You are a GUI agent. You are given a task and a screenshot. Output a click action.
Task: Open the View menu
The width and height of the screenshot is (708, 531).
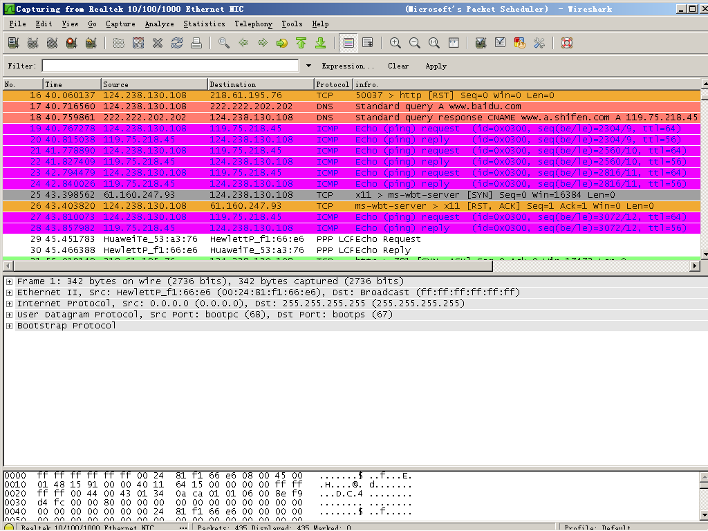point(70,24)
